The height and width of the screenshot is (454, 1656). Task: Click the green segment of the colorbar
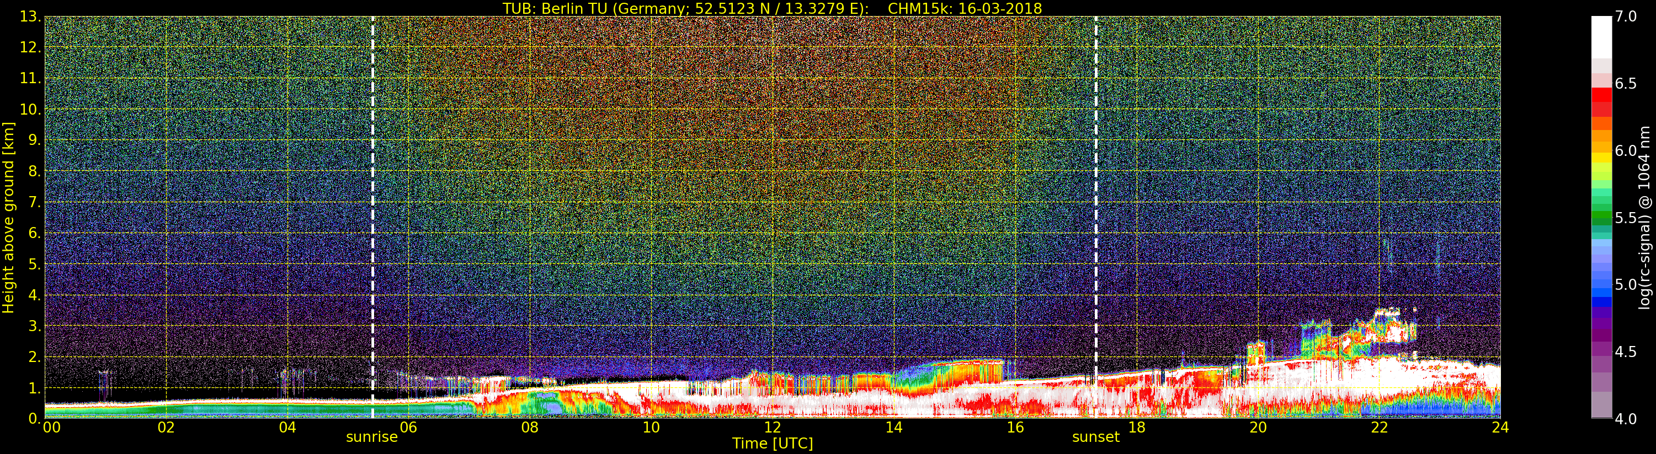pyautogui.click(x=1601, y=213)
